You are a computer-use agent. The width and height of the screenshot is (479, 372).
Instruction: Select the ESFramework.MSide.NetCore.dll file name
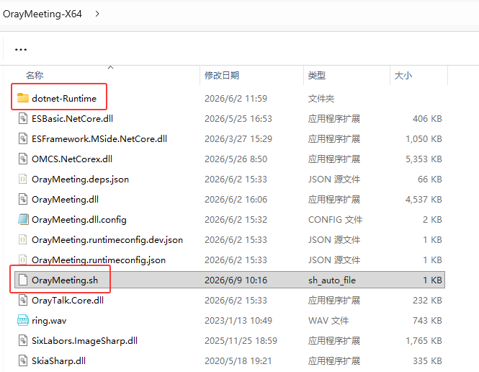point(99,138)
